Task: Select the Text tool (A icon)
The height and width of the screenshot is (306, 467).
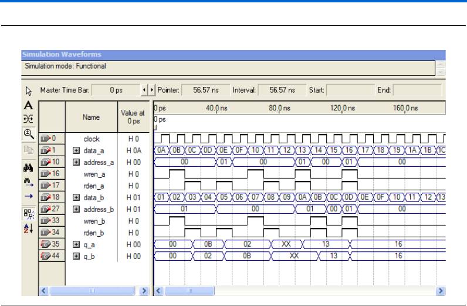Action: (x=28, y=106)
